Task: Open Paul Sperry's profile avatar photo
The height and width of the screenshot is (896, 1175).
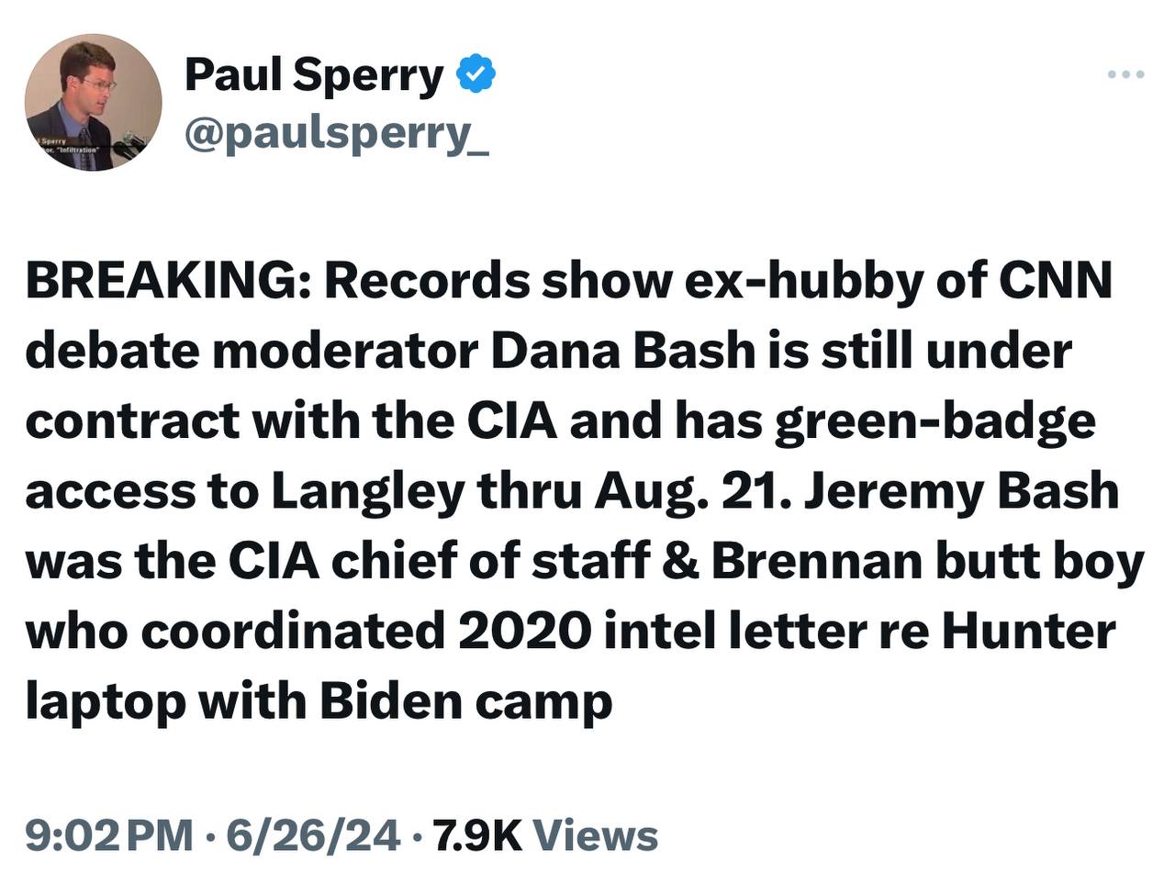Action: 93,103
